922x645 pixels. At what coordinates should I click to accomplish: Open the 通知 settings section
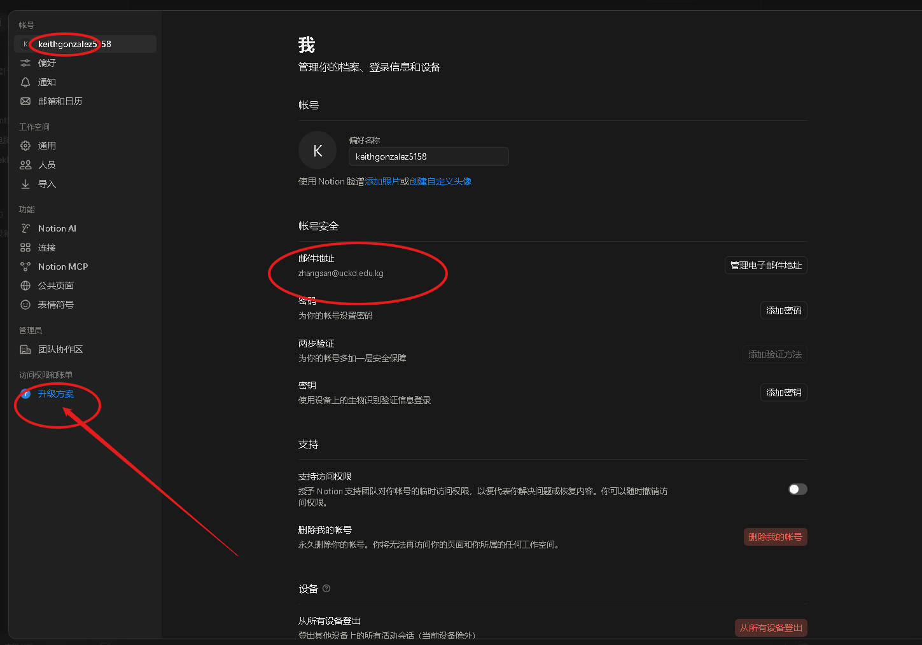click(x=85, y=82)
